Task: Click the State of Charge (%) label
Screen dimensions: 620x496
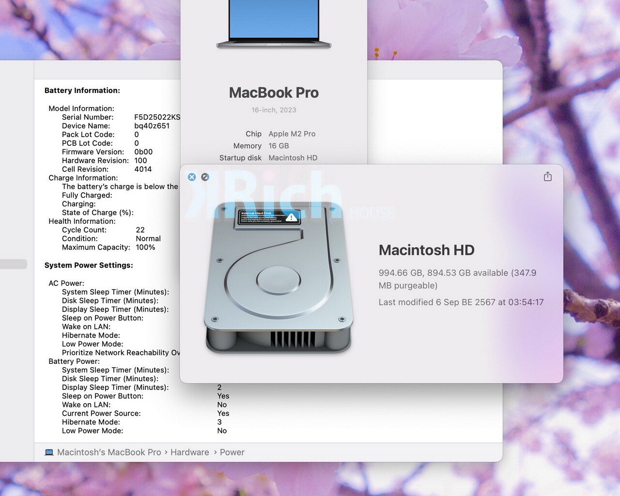Action: 98,213
